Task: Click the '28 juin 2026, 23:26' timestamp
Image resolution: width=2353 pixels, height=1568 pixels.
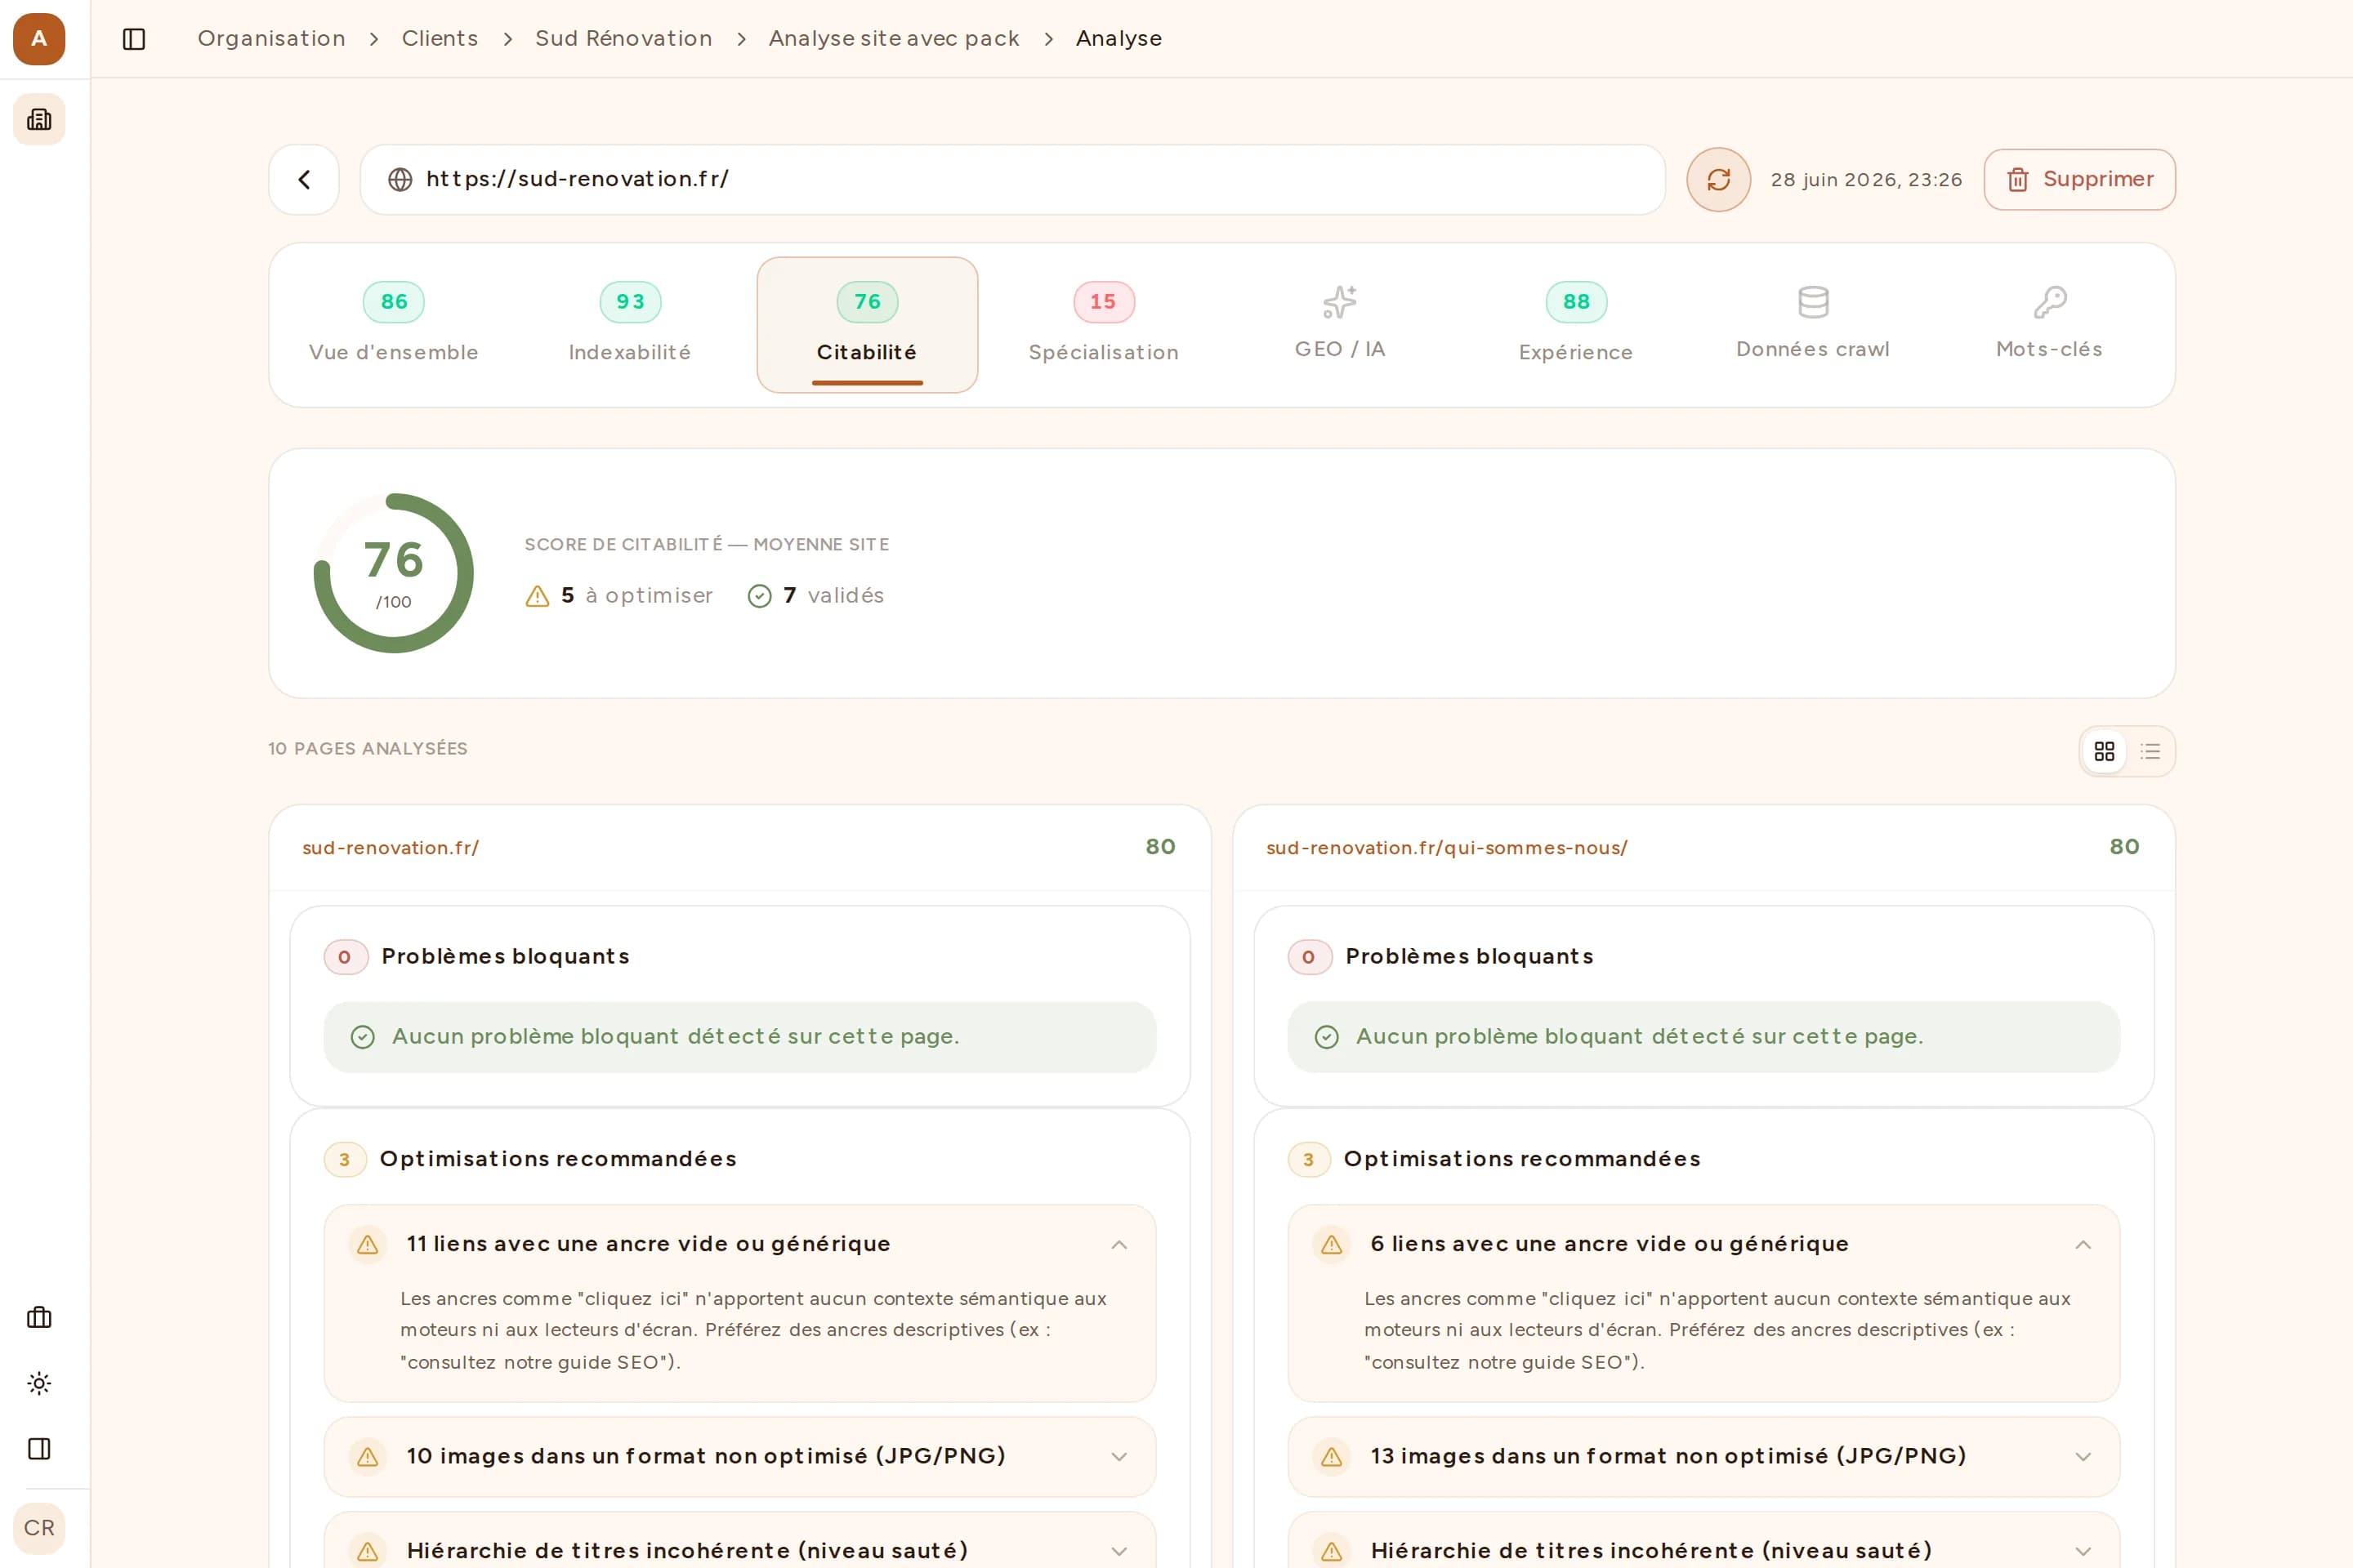Action: click(1866, 179)
